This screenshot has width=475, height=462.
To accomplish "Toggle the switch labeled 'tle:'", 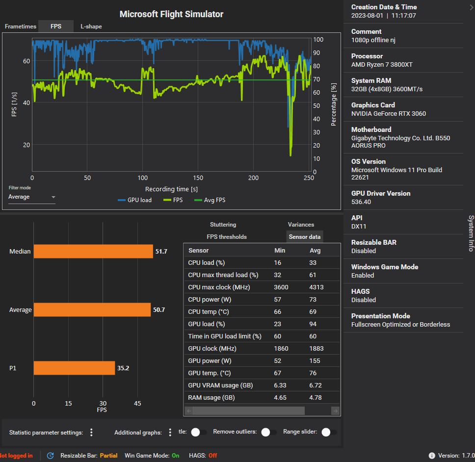I will coord(199,432).
